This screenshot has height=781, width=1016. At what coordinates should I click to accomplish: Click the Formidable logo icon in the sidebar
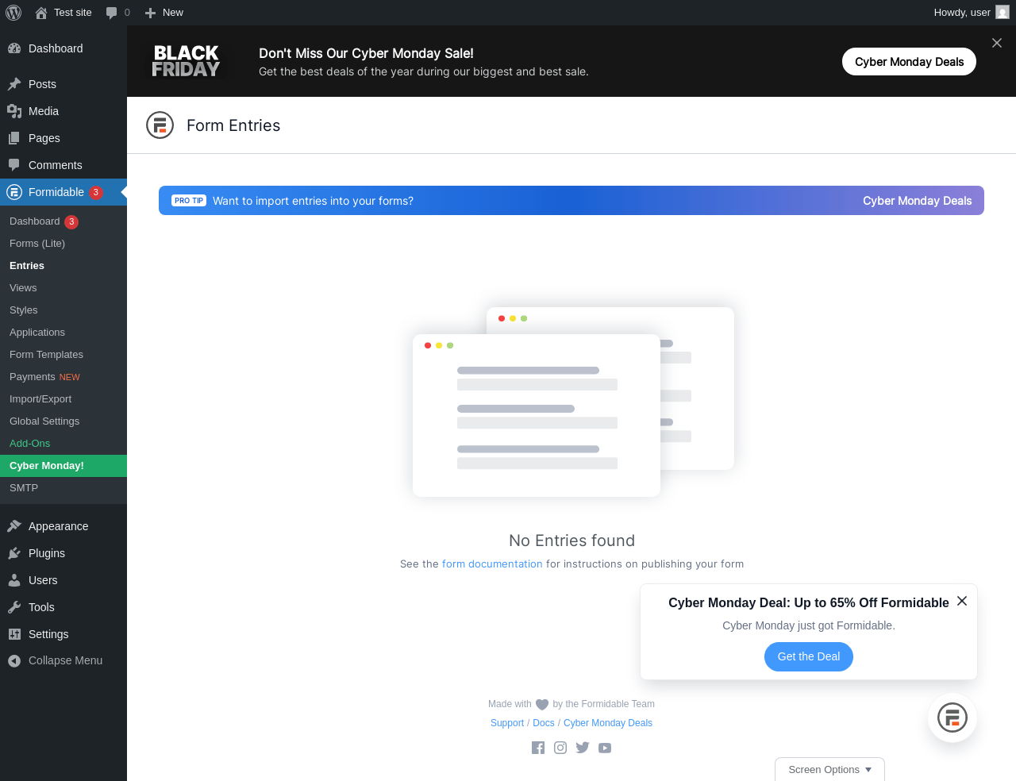(x=14, y=192)
